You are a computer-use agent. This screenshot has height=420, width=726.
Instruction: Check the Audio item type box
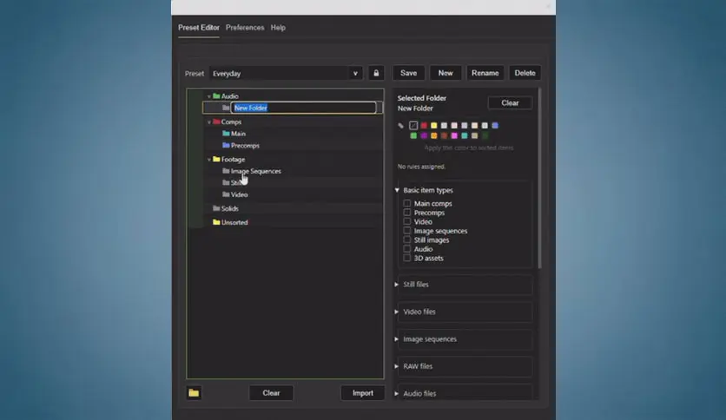tap(407, 249)
